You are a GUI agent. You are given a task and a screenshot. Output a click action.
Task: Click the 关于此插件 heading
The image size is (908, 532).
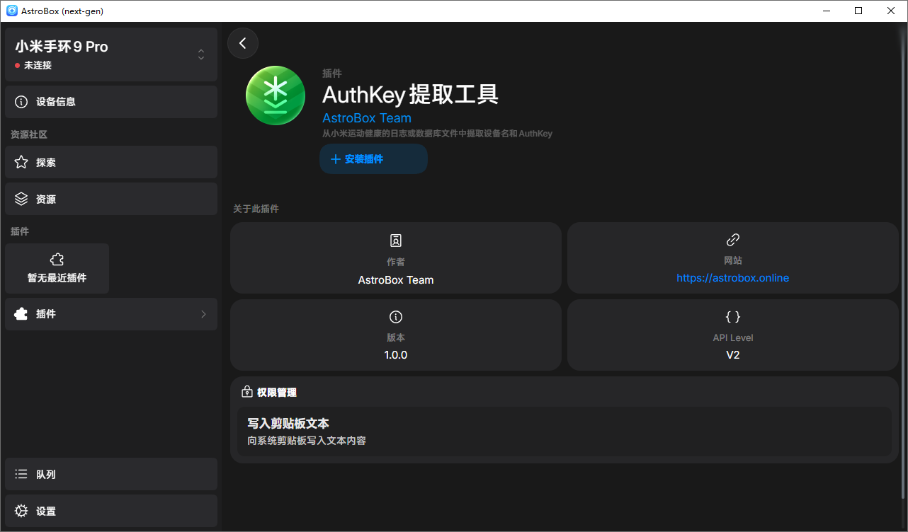click(x=256, y=209)
